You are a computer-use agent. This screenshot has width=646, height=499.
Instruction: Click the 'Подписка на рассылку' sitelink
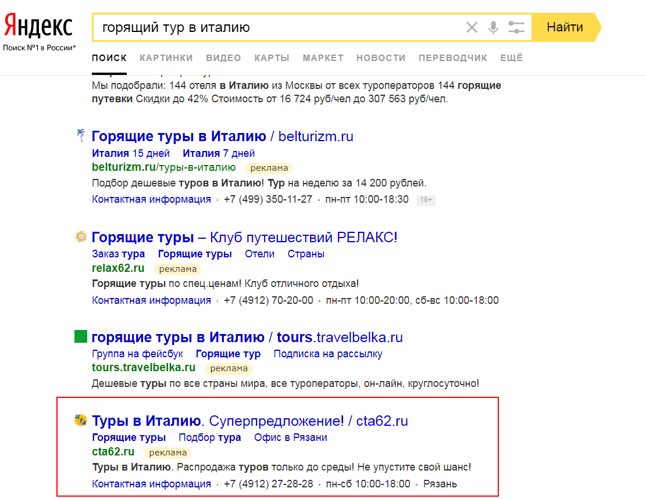coord(328,354)
